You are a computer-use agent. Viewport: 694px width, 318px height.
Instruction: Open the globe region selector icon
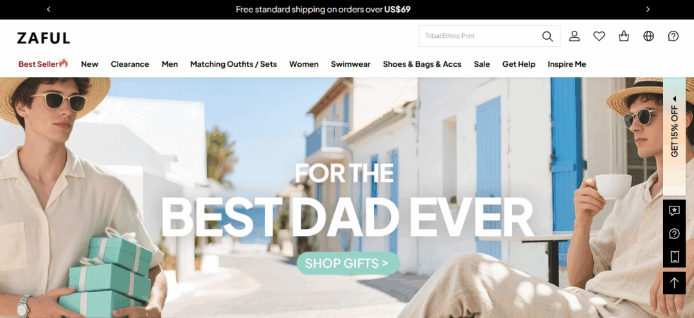[649, 36]
